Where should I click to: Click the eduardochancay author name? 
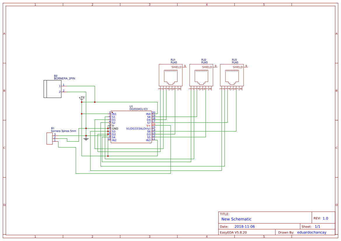[312, 232]
